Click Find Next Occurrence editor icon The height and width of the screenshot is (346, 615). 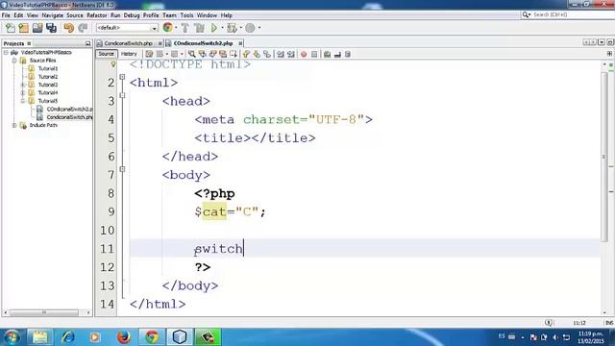click(x=213, y=54)
